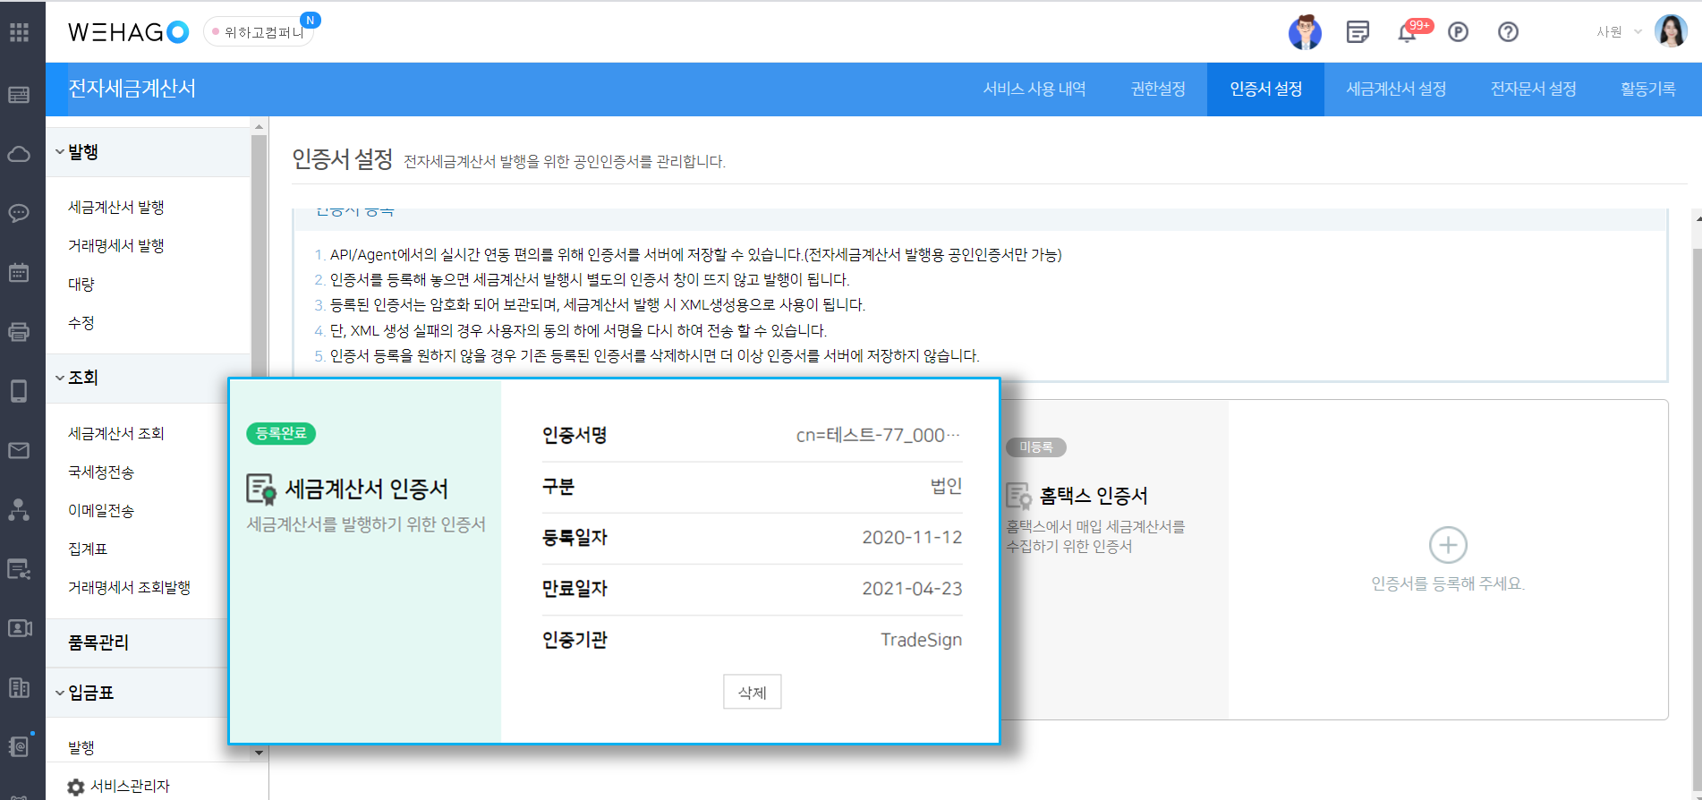Image resolution: width=1702 pixels, height=800 pixels.
Task: Click the TradeSign issuer value
Action: [921, 640]
